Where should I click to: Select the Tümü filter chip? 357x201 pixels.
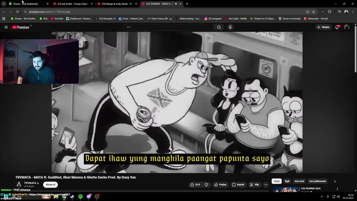tap(277, 181)
